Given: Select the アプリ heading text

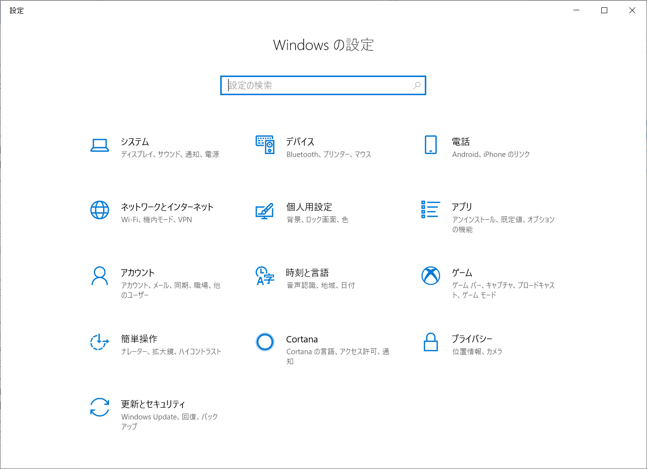Looking at the screenshot, I should point(462,207).
